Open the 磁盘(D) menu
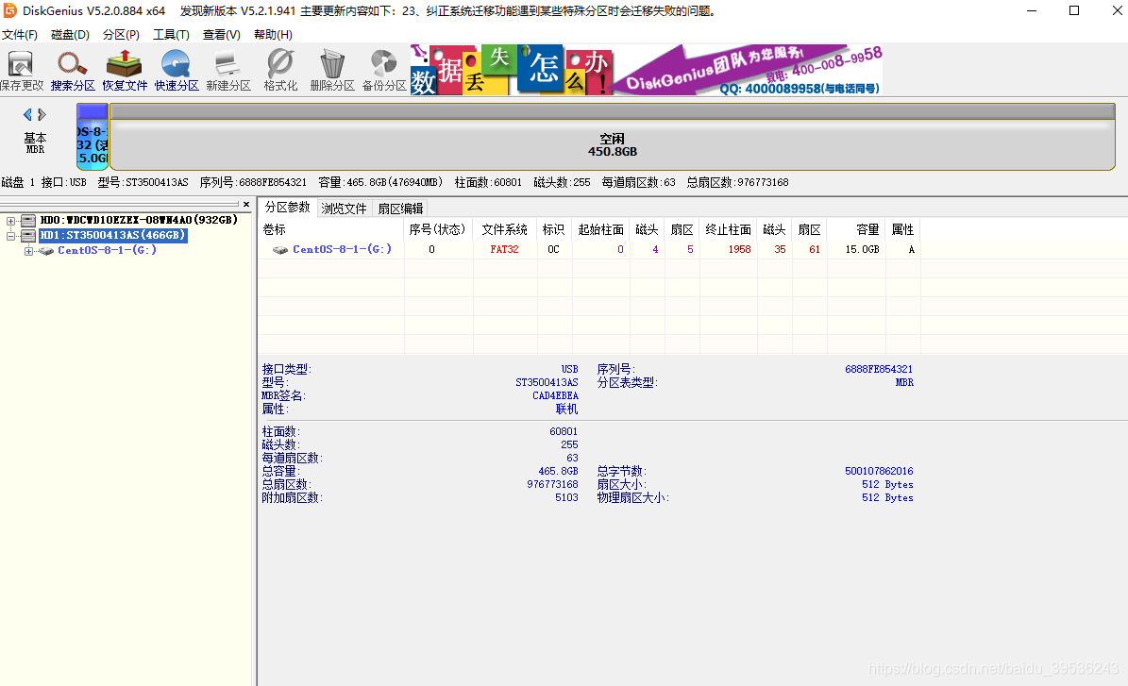 tap(70, 35)
